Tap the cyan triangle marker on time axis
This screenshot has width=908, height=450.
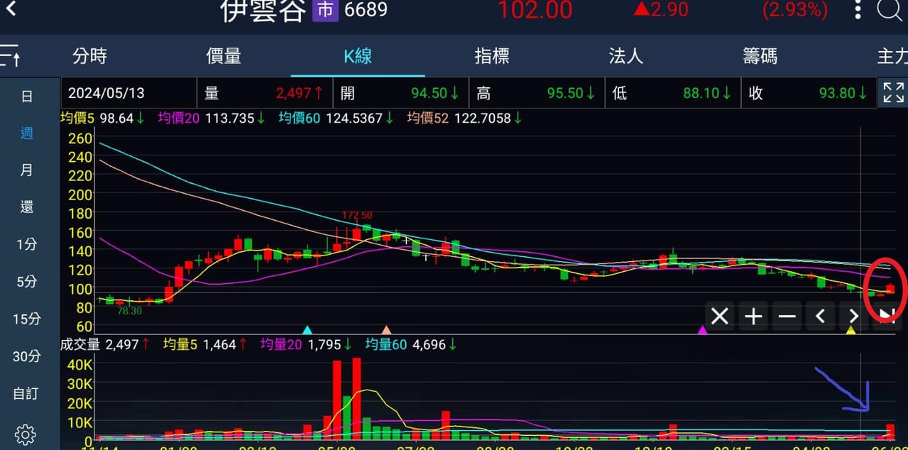point(307,330)
